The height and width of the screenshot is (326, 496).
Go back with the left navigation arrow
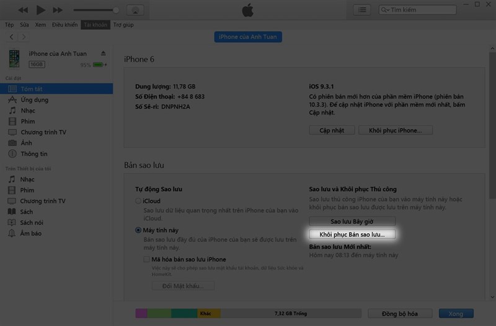pyautogui.click(x=12, y=37)
